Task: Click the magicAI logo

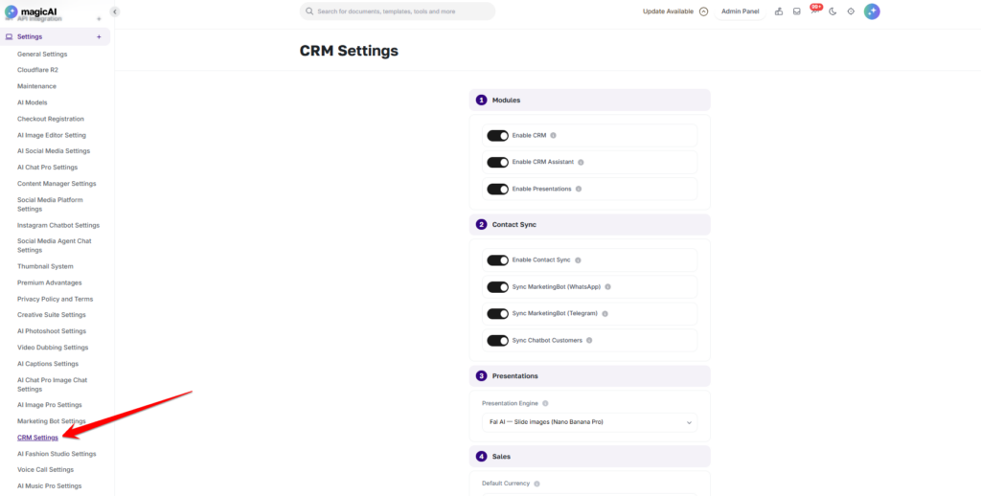Action: (32, 11)
